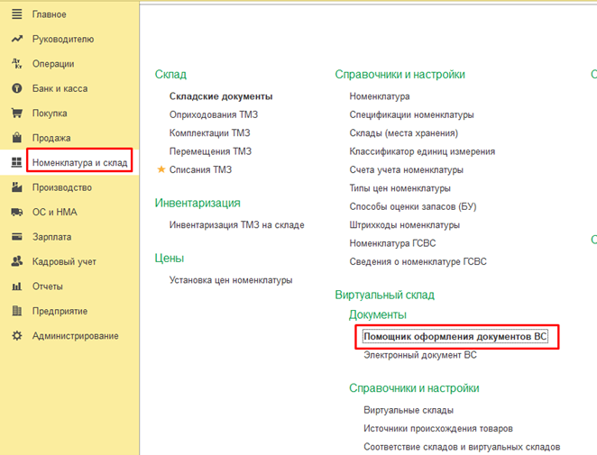
Task: Click the hamburger icon beside Главное
Action: (15, 14)
